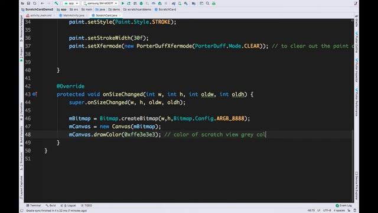Open the Favorites tool window
Viewport: 378px width, 213px height.
(21, 111)
